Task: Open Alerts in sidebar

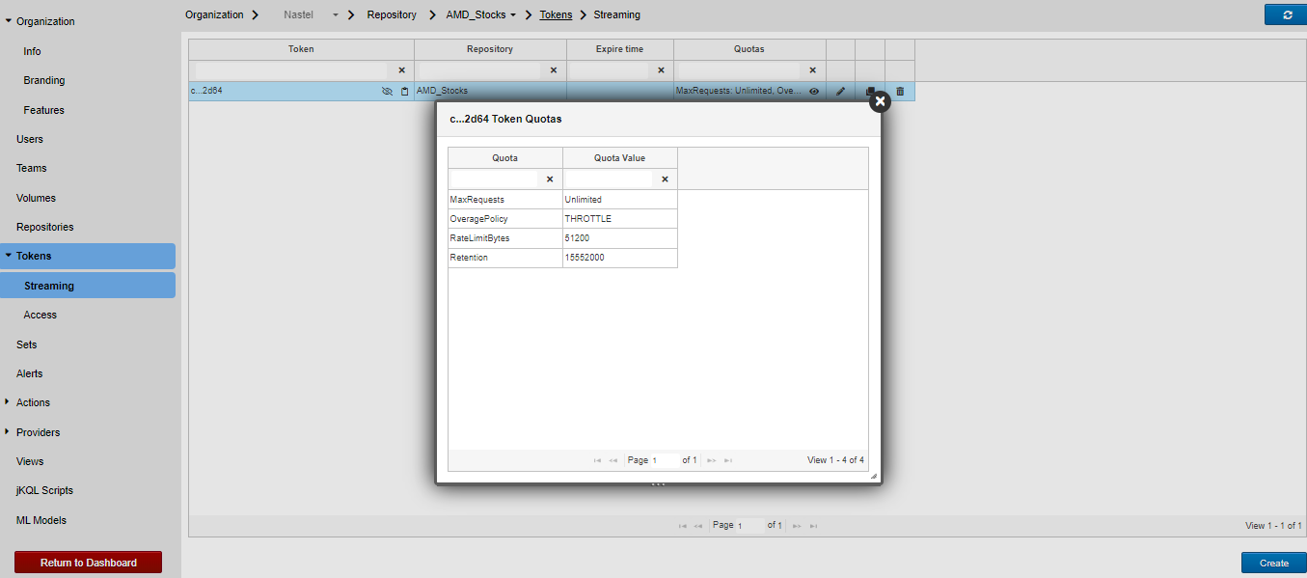Action: coord(30,373)
